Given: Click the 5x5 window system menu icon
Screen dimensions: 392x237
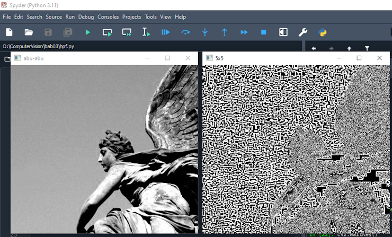Looking at the screenshot, I should [x=209, y=58].
